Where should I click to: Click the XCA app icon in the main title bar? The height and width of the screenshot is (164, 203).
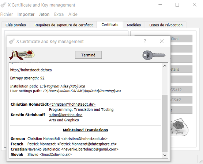click(x=3, y=5)
